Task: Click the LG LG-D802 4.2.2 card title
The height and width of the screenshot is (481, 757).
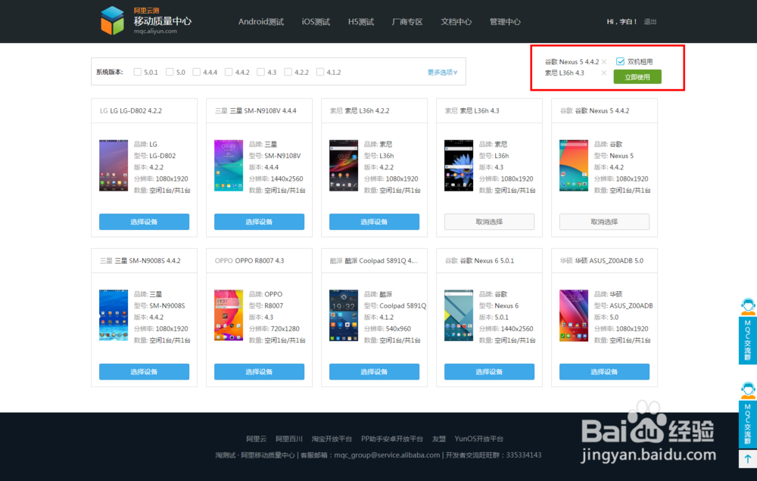Action: pyautogui.click(x=131, y=110)
